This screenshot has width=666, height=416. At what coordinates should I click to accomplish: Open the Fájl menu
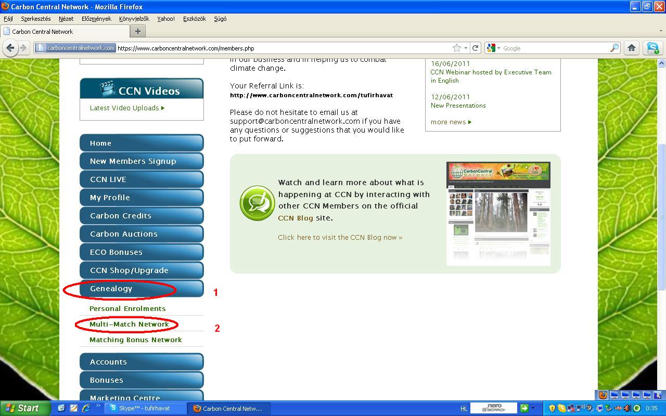(x=8, y=19)
